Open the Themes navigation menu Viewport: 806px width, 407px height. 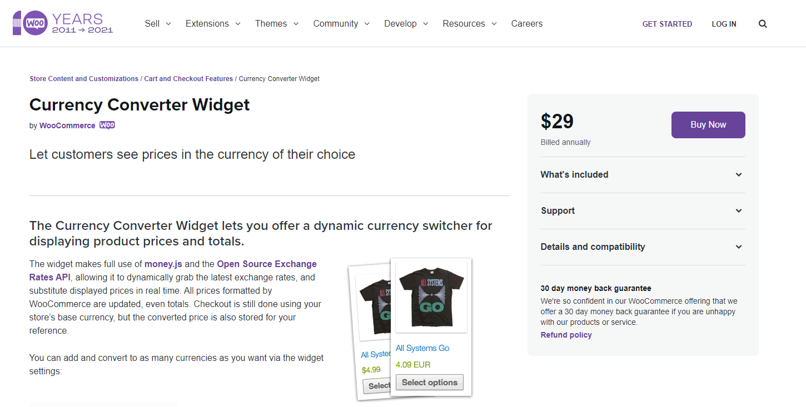coord(277,23)
